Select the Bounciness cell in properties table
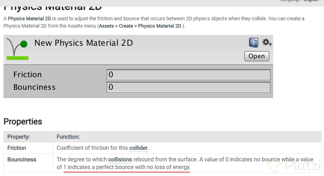324x176 pixels. point(22,160)
